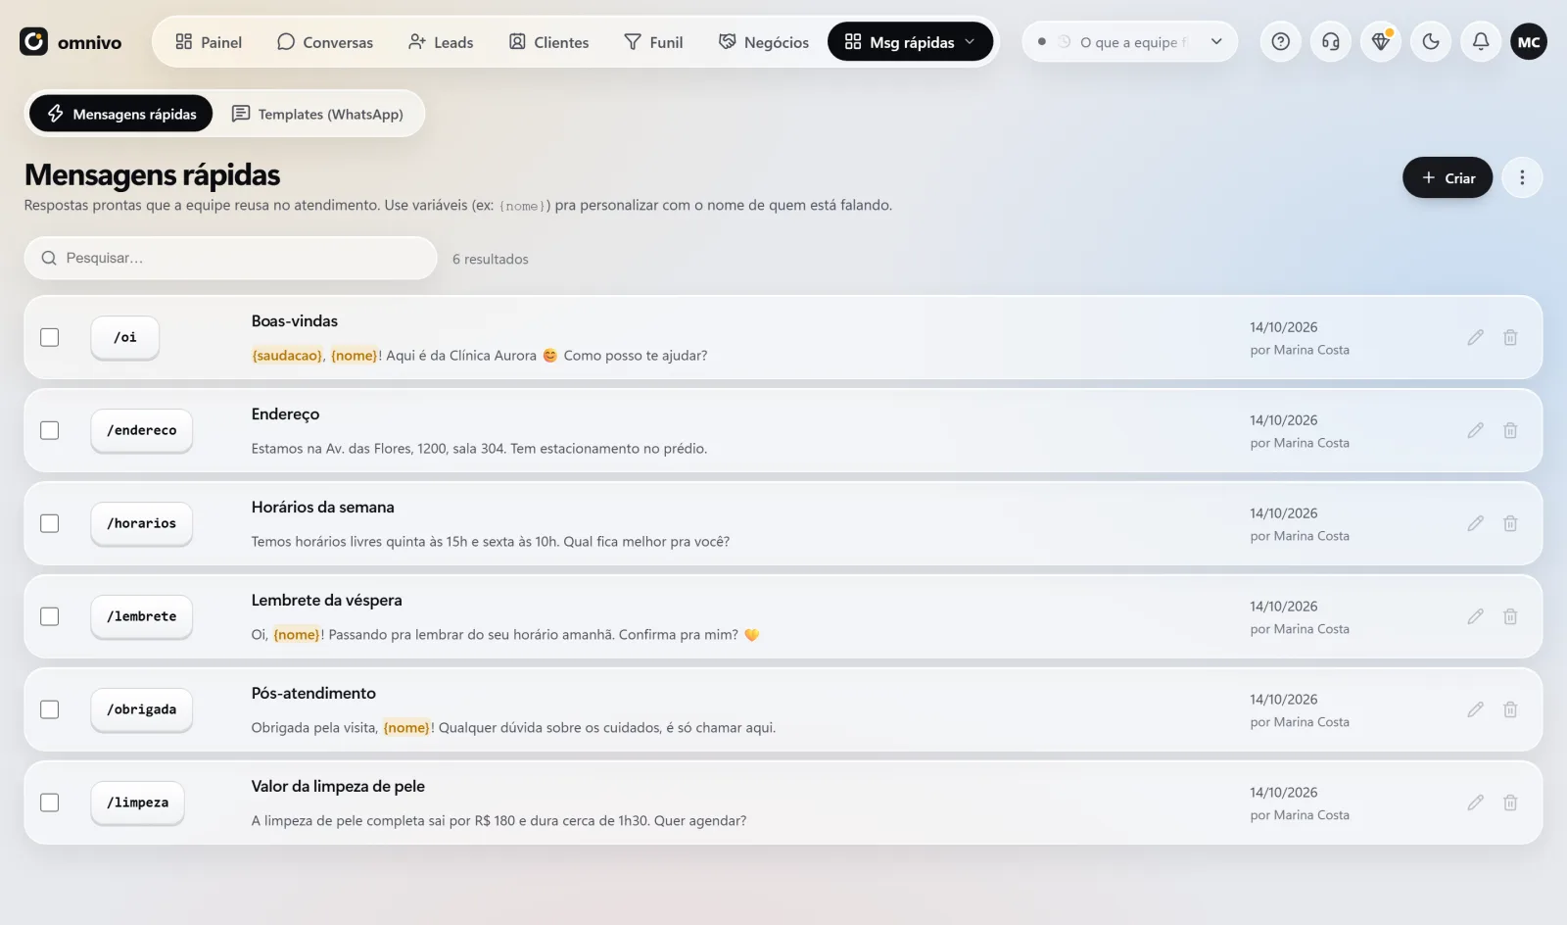Delete the Horários da semana message

(1510, 523)
